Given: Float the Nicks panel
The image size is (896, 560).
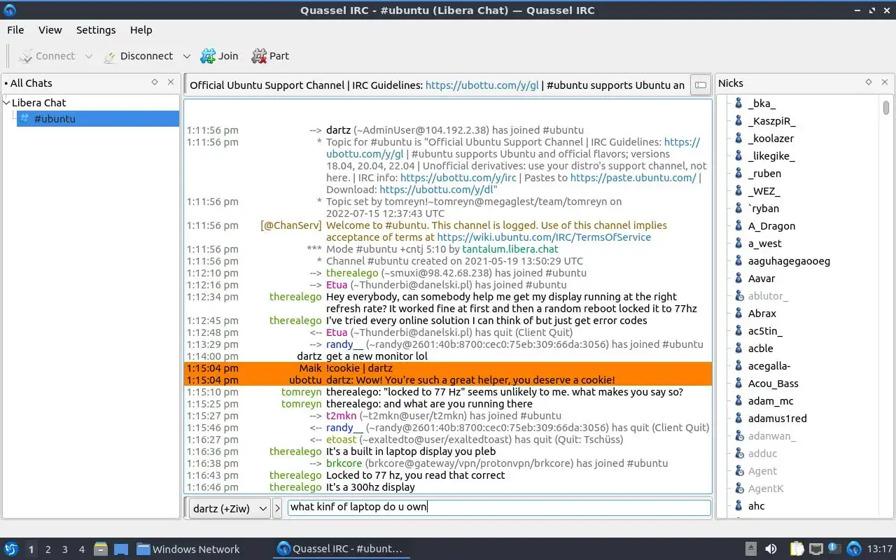Looking at the screenshot, I should pyautogui.click(x=869, y=83).
